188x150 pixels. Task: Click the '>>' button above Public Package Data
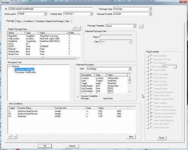[79, 28]
